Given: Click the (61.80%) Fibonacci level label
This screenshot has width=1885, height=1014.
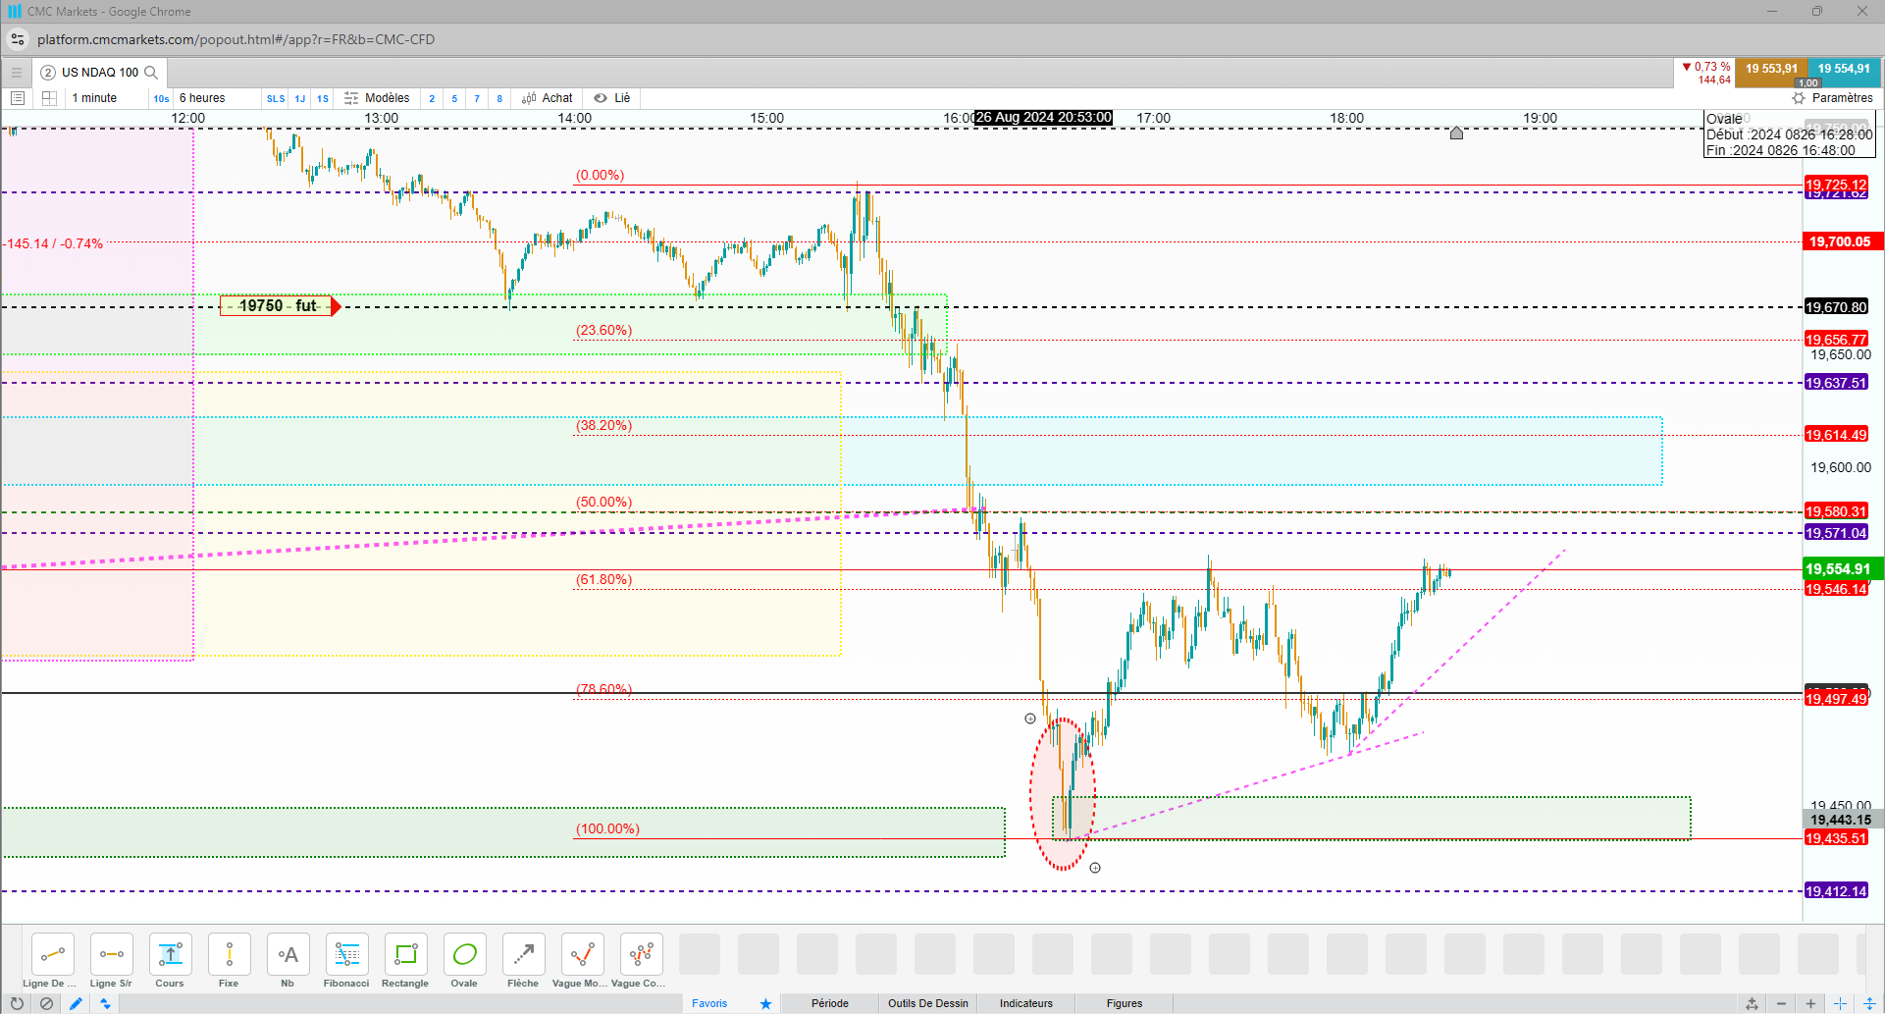Looking at the screenshot, I should pyautogui.click(x=603, y=579).
